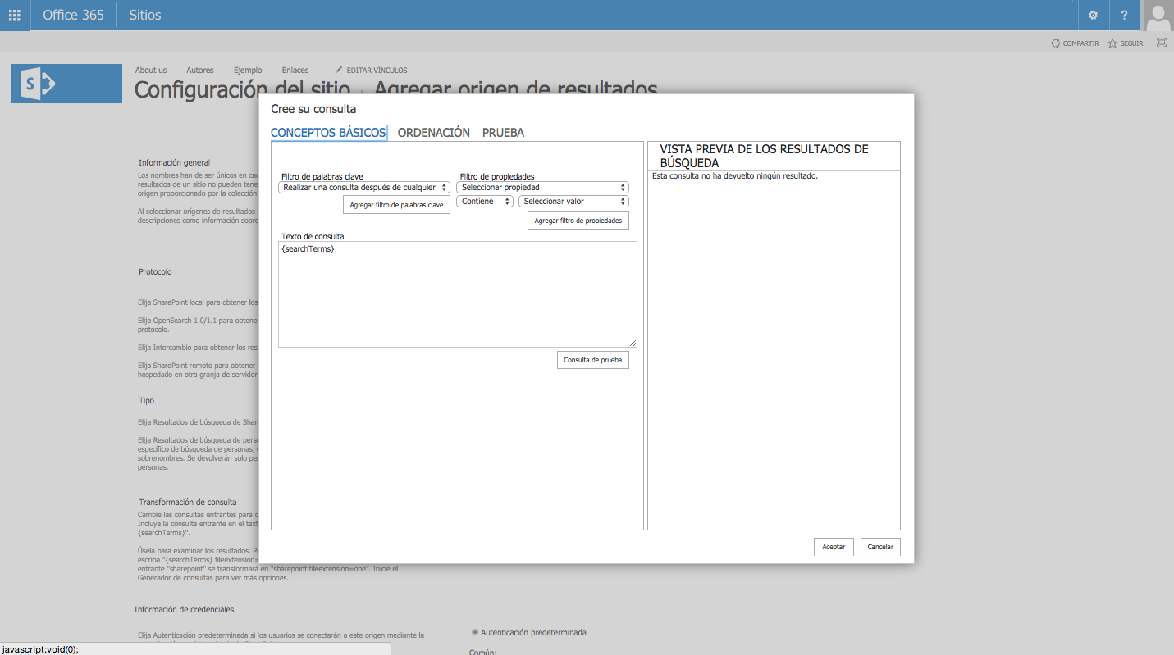Screen dimensions: 1174x655
Task: Click the COMPARTIR share icon
Action: 1054,43
